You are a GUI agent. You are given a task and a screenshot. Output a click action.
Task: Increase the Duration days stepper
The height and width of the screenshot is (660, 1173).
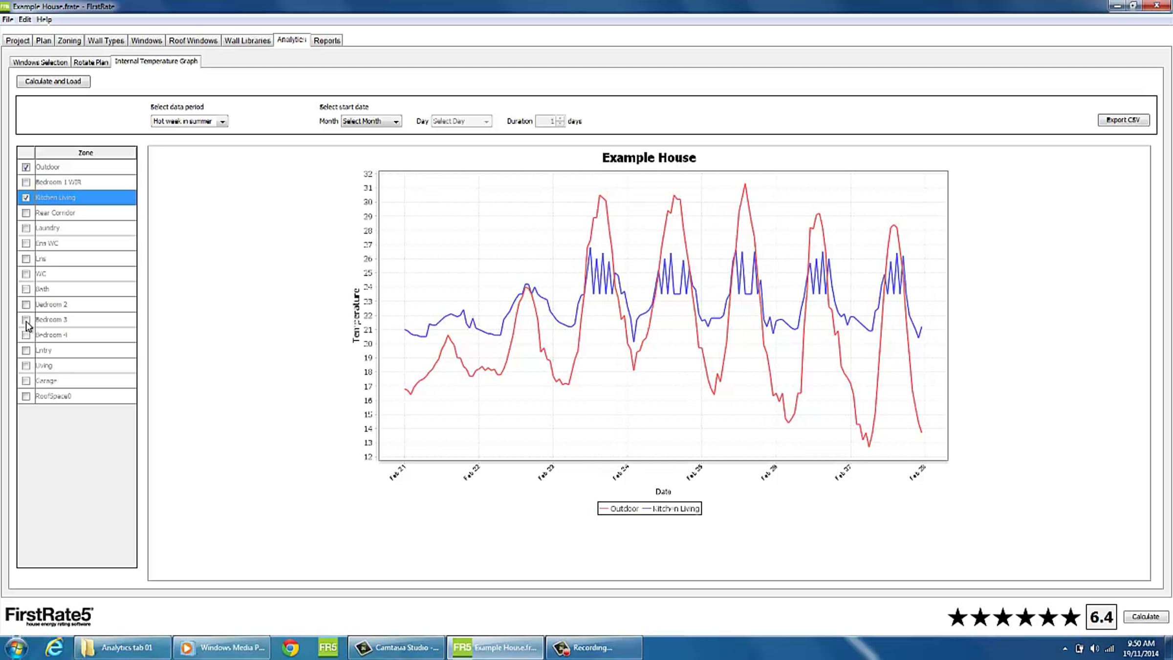(560, 118)
